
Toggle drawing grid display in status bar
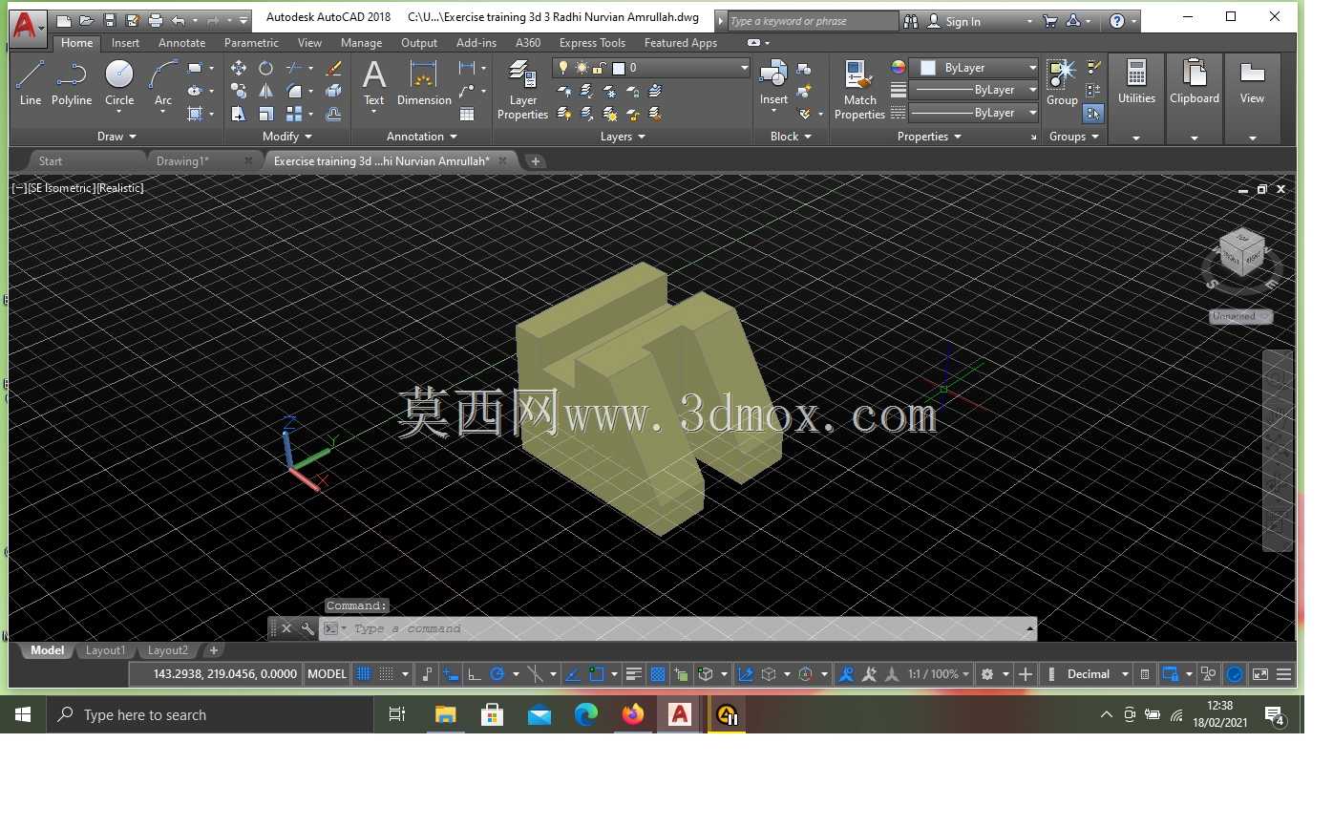[x=363, y=674]
